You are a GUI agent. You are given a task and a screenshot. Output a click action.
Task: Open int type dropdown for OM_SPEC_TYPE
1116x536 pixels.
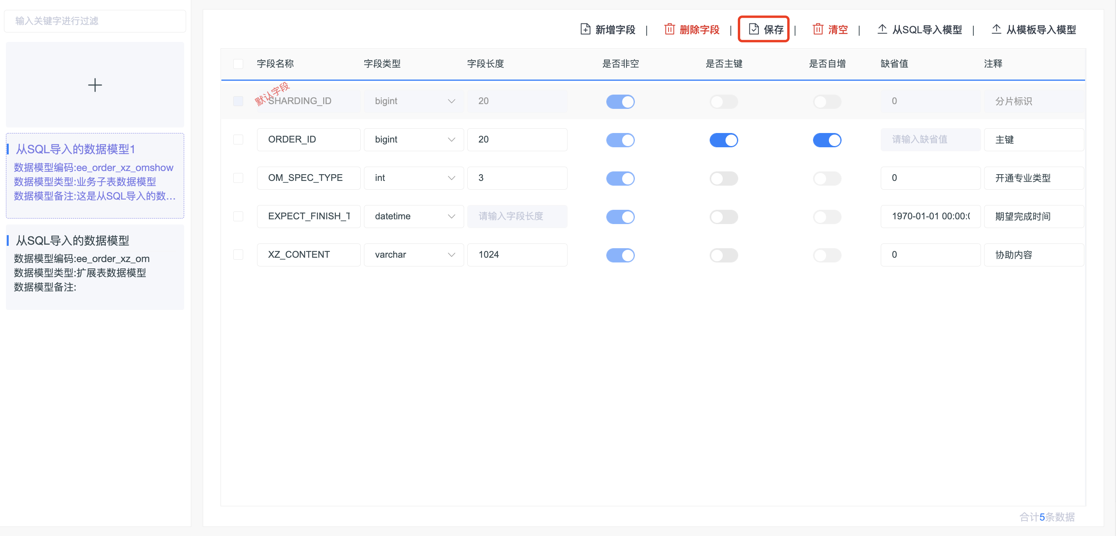414,178
